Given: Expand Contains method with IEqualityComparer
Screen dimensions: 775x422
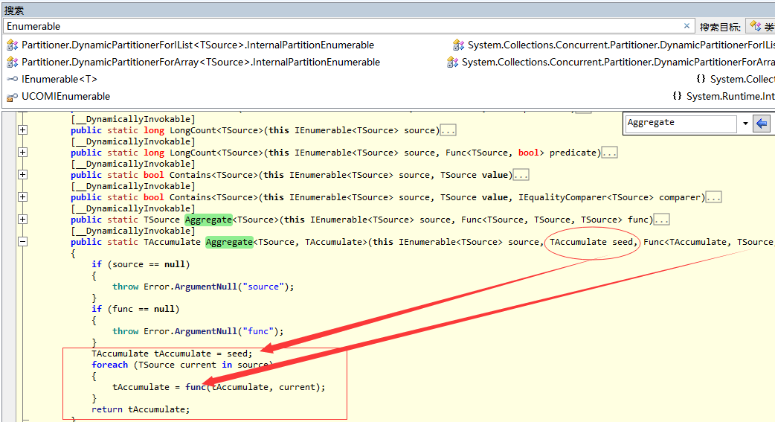Looking at the screenshot, I should point(23,197).
